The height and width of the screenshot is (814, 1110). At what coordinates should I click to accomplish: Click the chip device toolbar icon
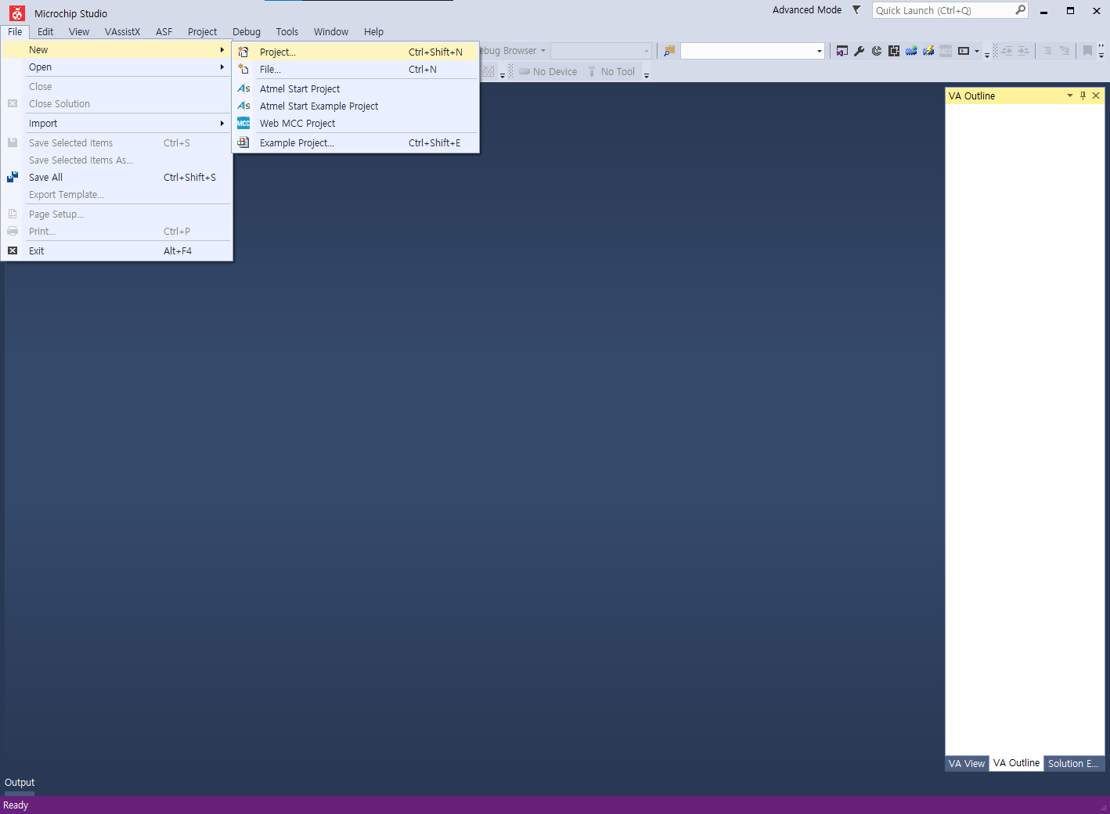coord(894,51)
